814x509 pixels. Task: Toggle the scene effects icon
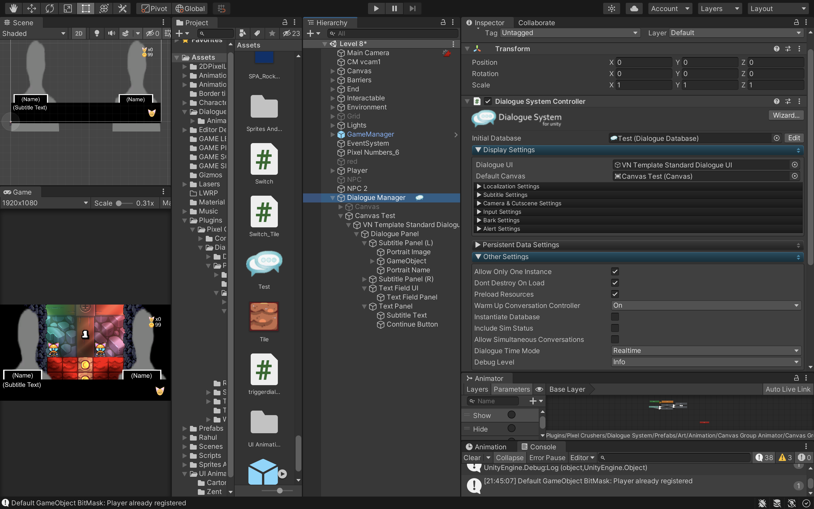(x=125, y=33)
